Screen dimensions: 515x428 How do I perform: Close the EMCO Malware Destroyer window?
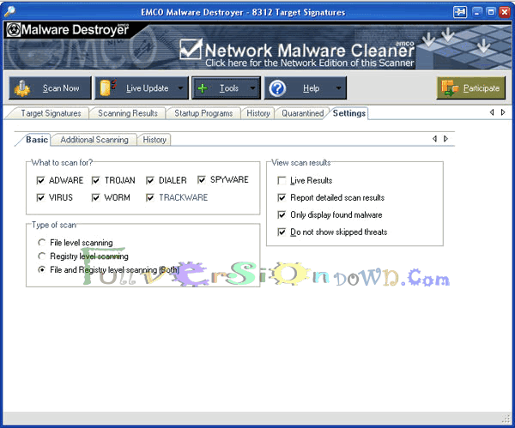504,12
